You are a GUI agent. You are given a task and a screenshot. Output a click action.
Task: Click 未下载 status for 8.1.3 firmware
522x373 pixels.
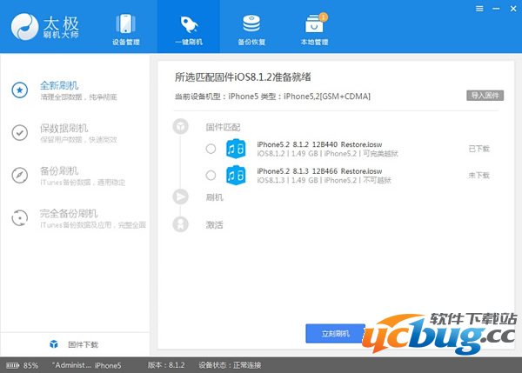(x=479, y=176)
